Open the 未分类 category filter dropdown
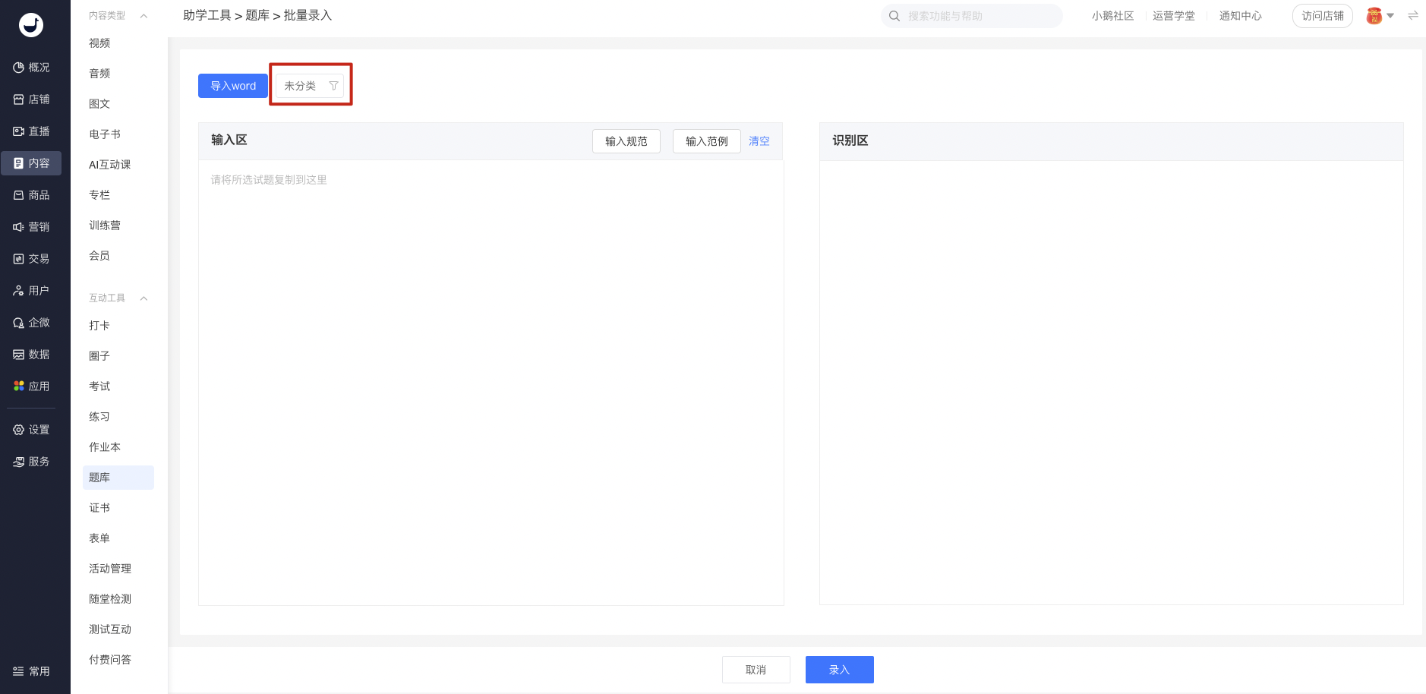1426x694 pixels. click(x=310, y=86)
